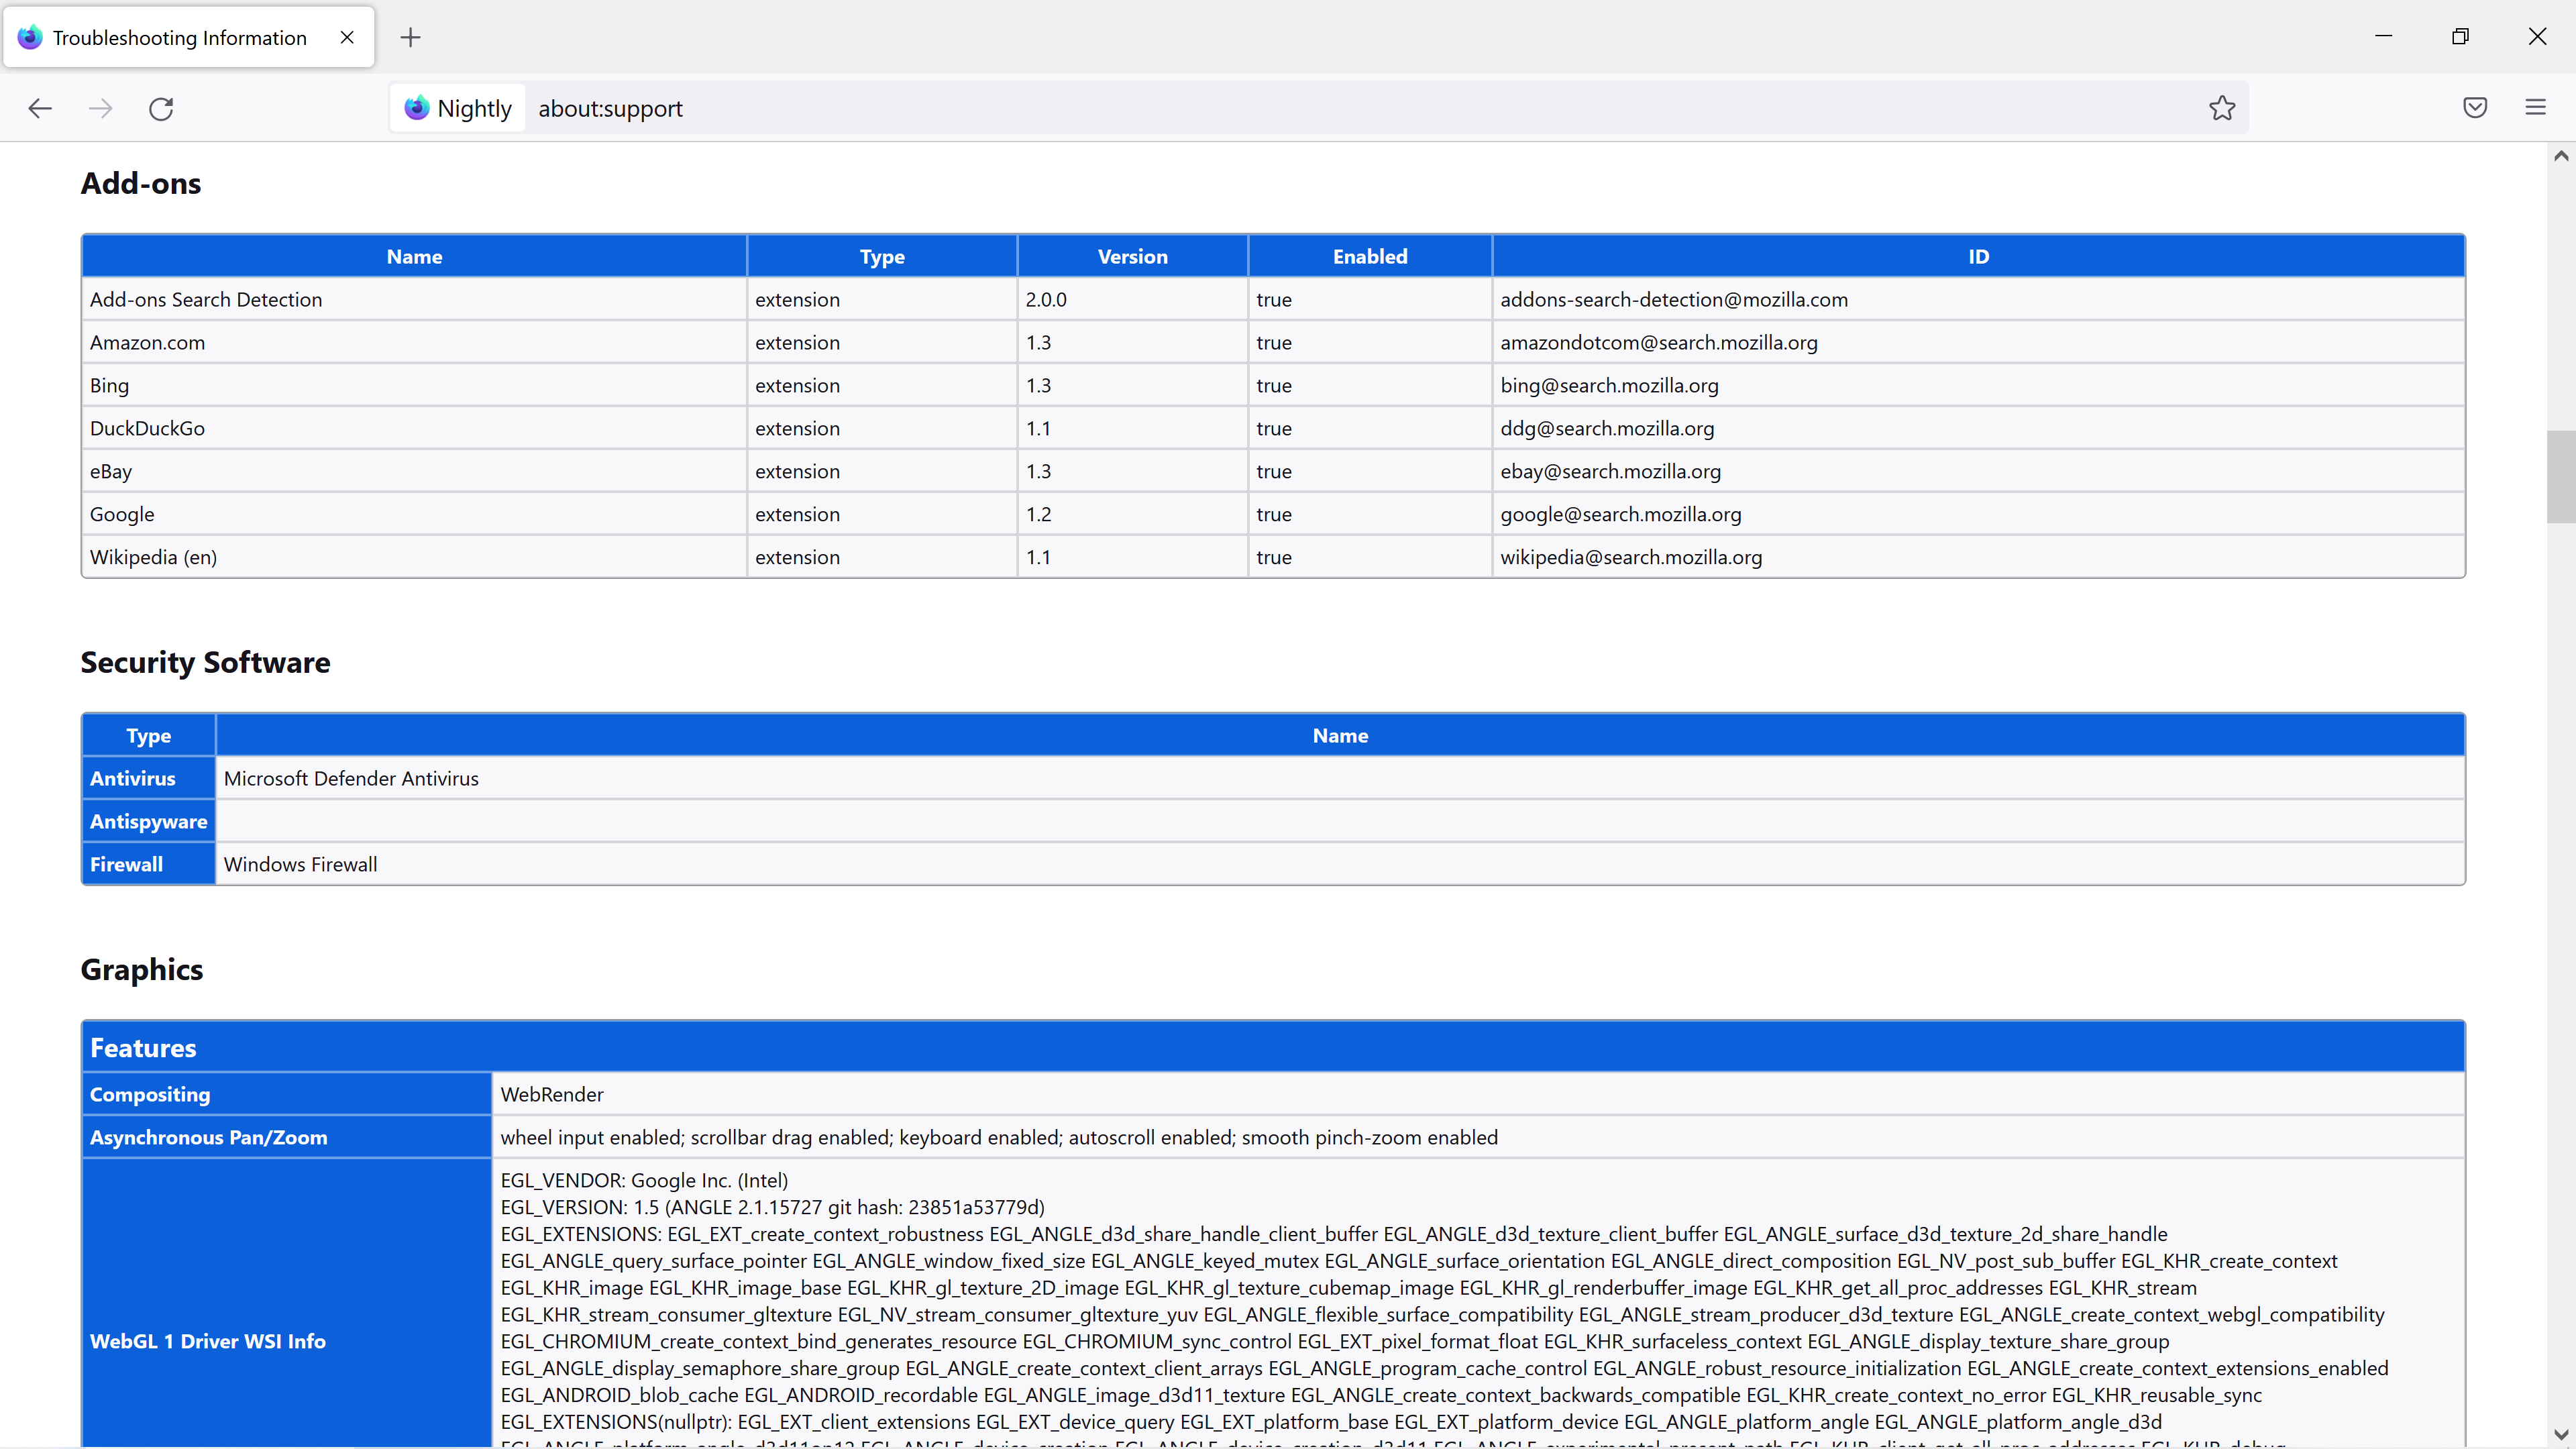
Task: Click the Security Software heading
Action: pyautogui.click(x=205, y=662)
